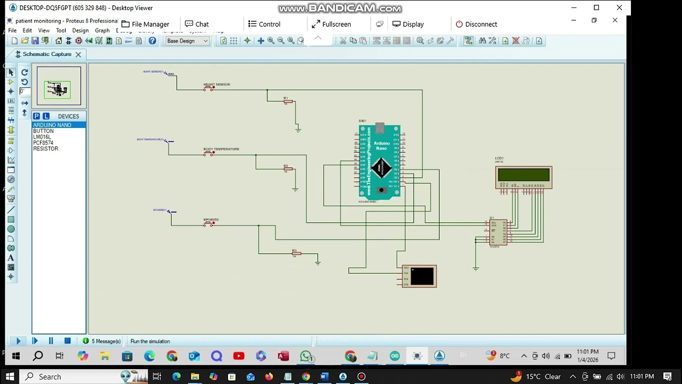The width and height of the screenshot is (682, 384).
Task: Open the Graph menu
Action: pyautogui.click(x=102, y=30)
